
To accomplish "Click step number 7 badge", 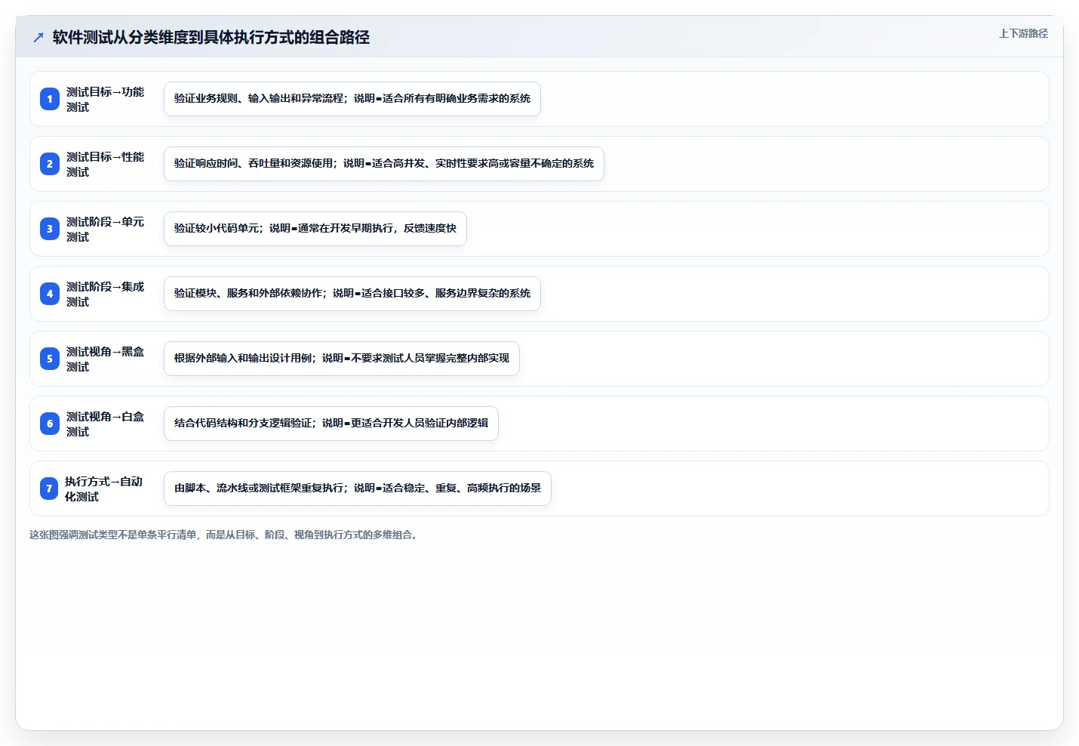I will [50, 489].
